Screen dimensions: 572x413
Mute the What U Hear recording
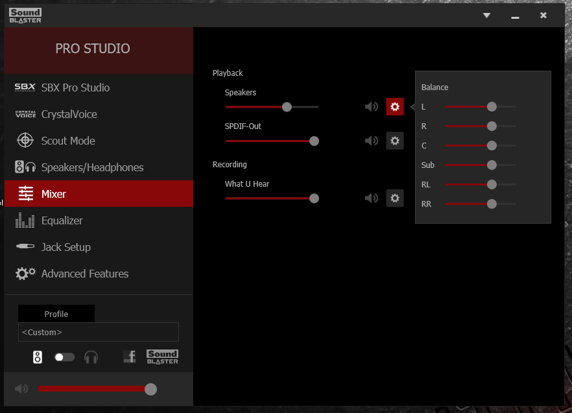pyautogui.click(x=372, y=198)
